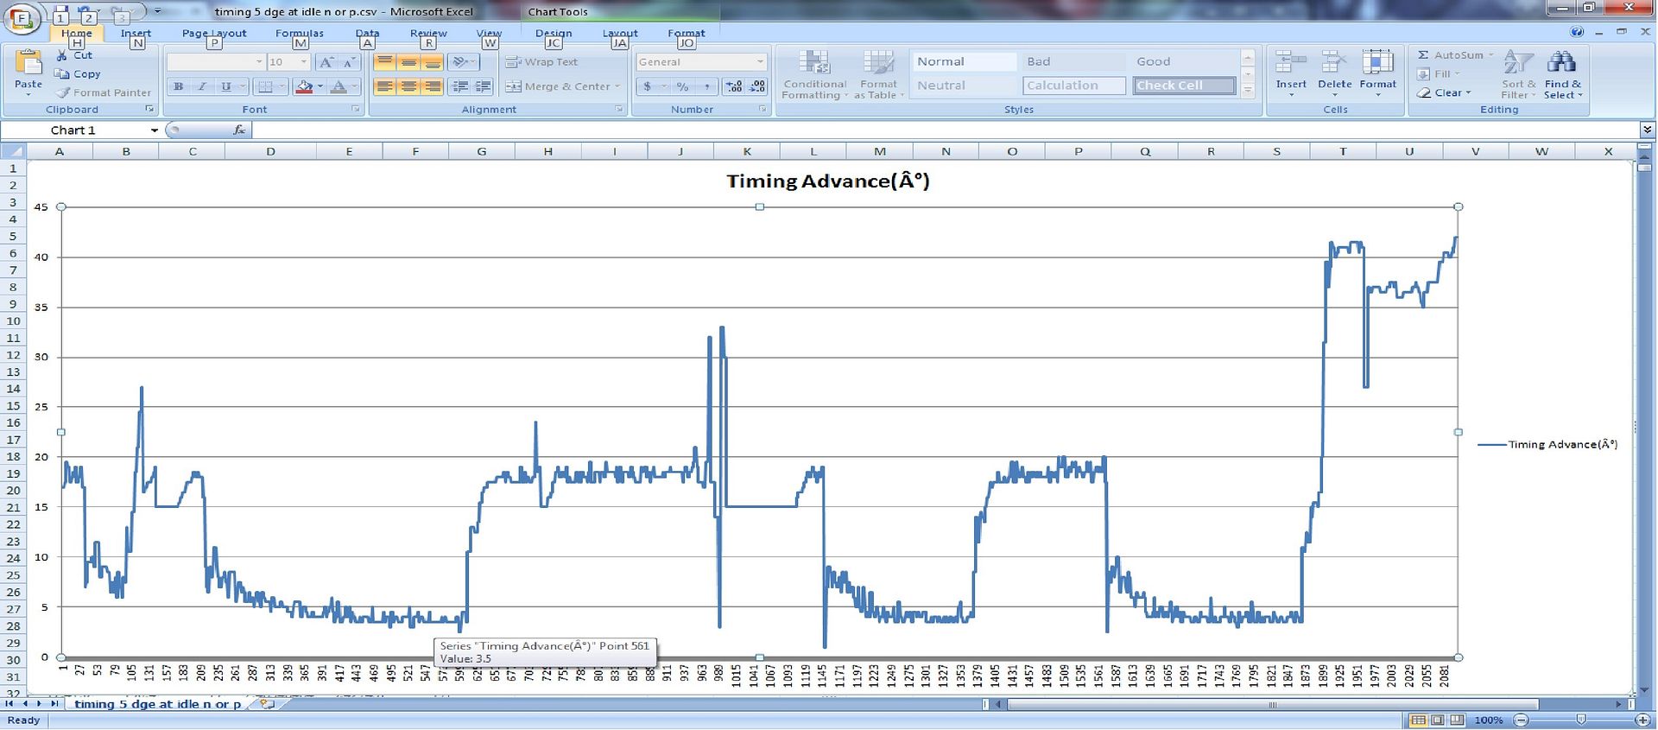This screenshot has height=730, width=1658.
Task: Switch to the Insert ribbon tab
Action: pyautogui.click(x=136, y=33)
